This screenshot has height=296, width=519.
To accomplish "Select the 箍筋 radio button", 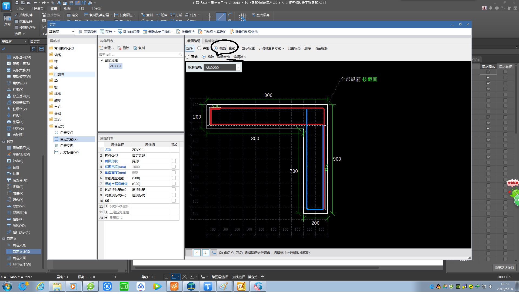I will pyautogui.click(x=204, y=57).
